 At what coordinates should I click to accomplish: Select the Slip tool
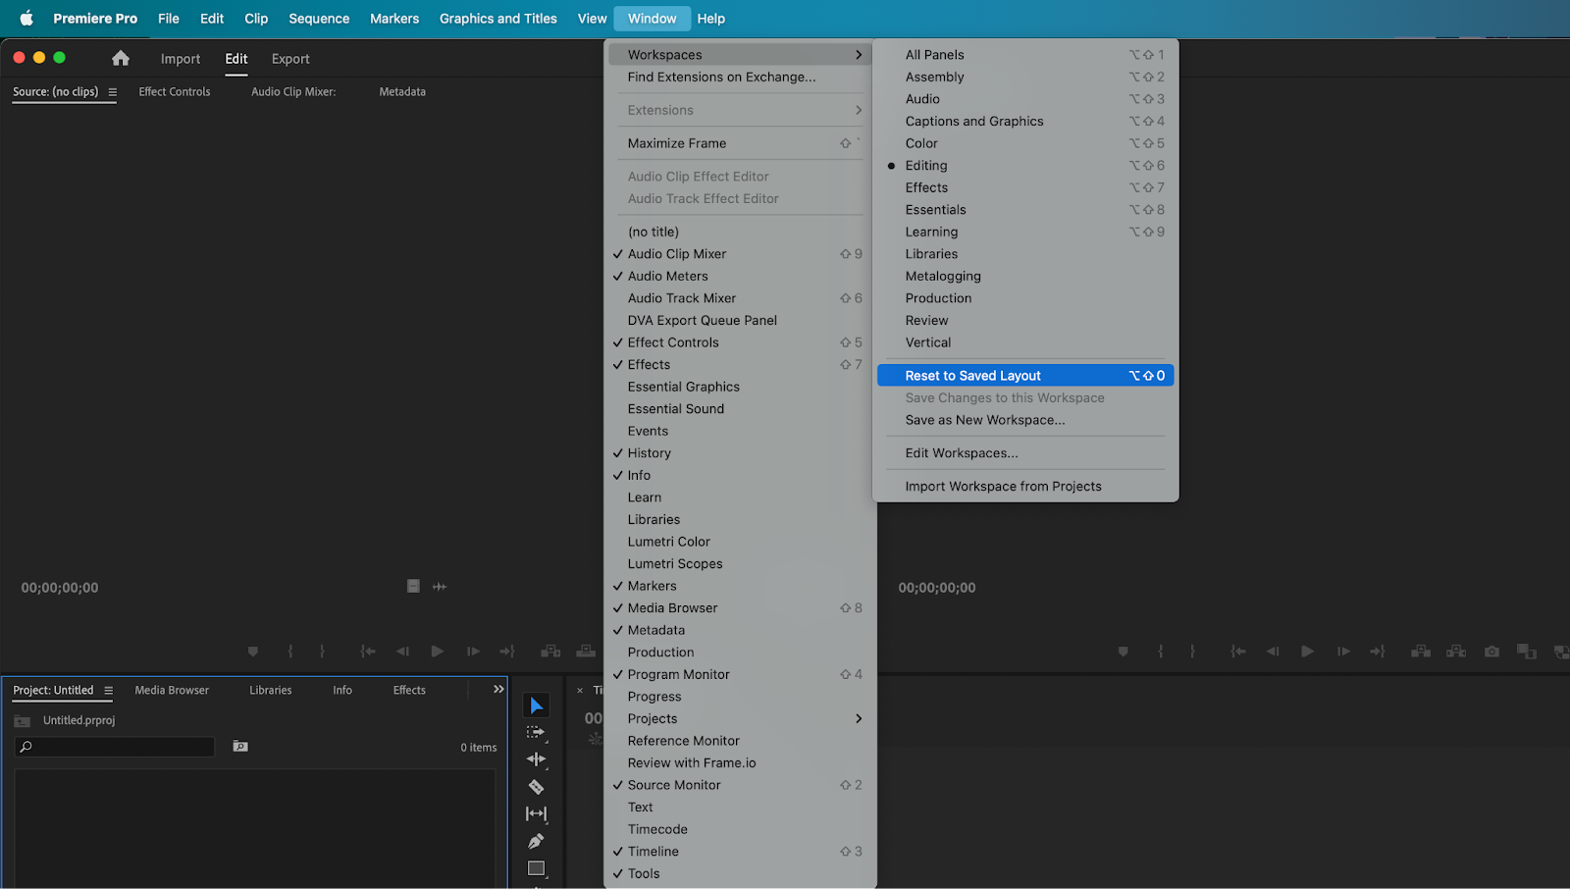pos(536,813)
